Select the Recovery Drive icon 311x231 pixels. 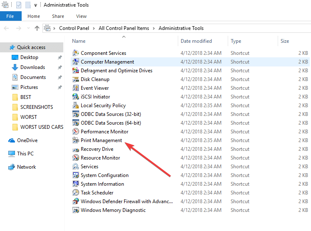point(76,149)
